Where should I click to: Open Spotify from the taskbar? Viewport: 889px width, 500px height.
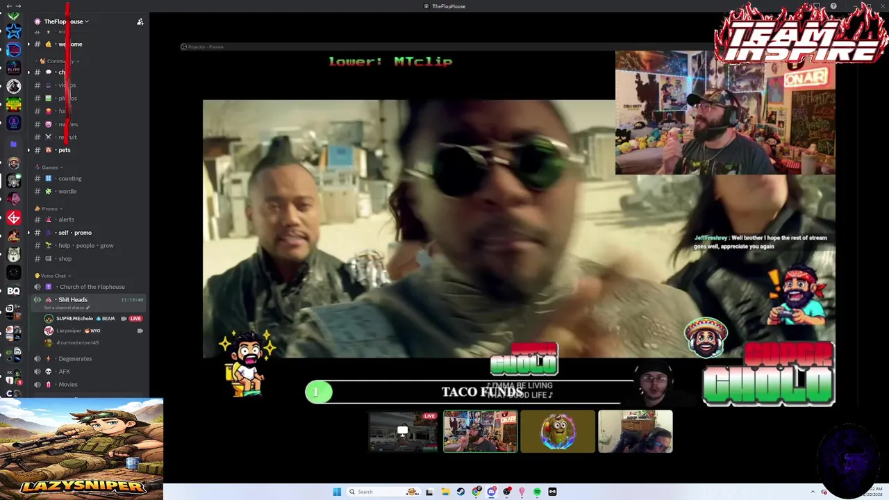[537, 492]
